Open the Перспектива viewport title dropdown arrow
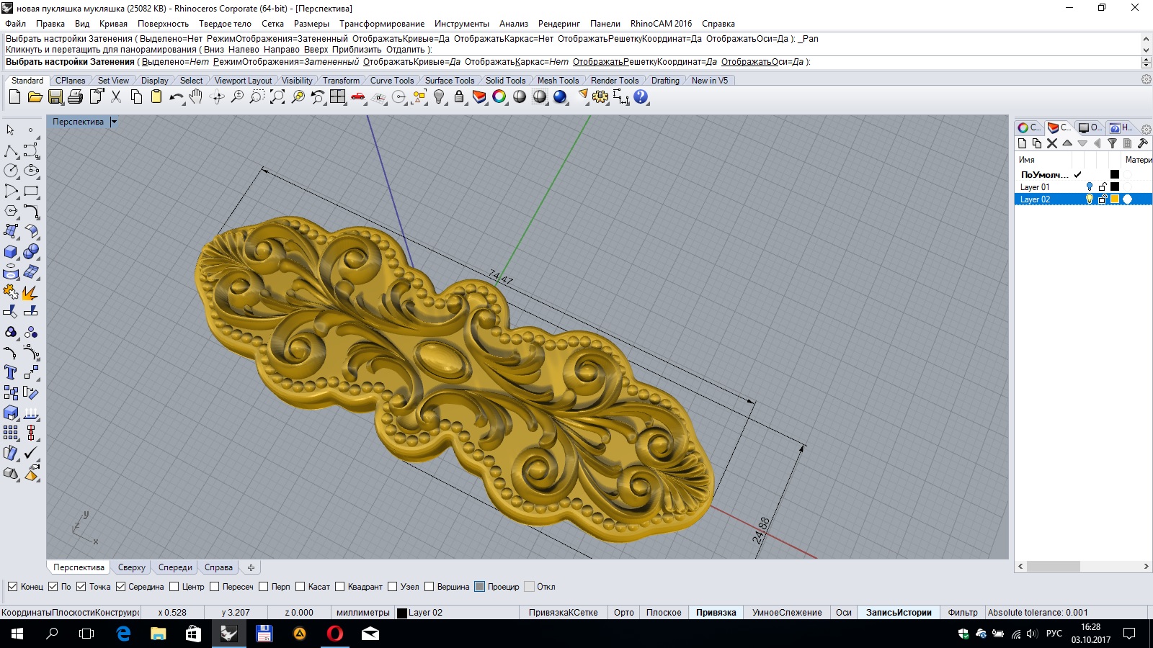The width and height of the screenshot is (1153, 648). click(114, 122)
